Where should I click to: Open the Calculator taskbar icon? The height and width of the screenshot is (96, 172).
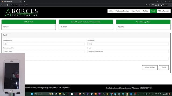coord(119,94)
